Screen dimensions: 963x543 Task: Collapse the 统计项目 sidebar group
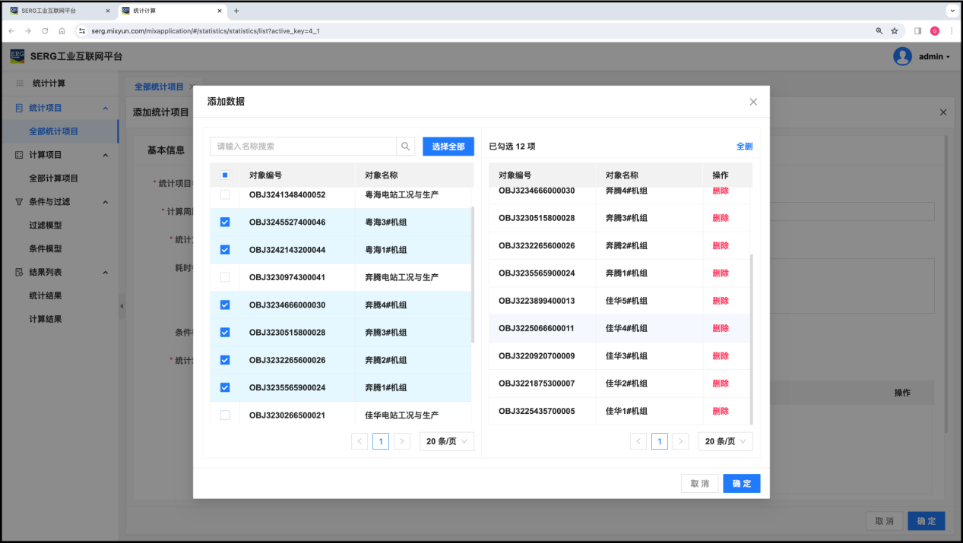coord(105,108)
